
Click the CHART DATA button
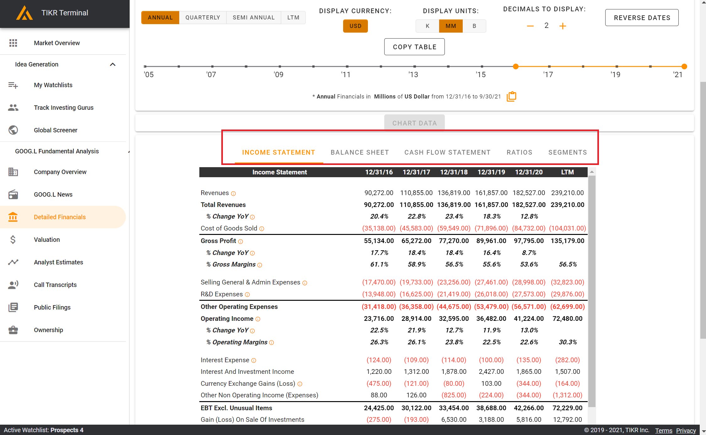(414, 123)
